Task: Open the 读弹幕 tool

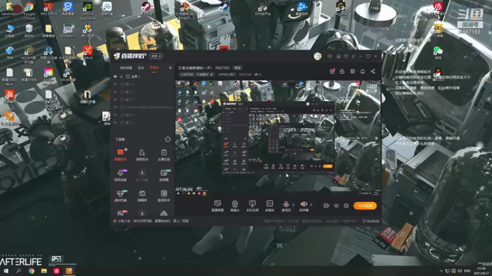Action: tap(164, 175)
